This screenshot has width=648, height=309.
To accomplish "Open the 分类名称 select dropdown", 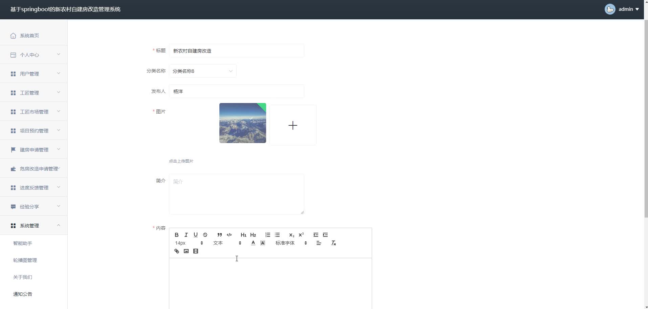I will pyautogui.click(x=202, y=71).
